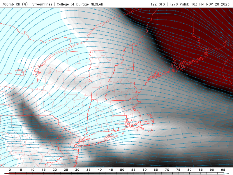Click "College of DuPage NEXLAB" header text

tap(80, 4)
